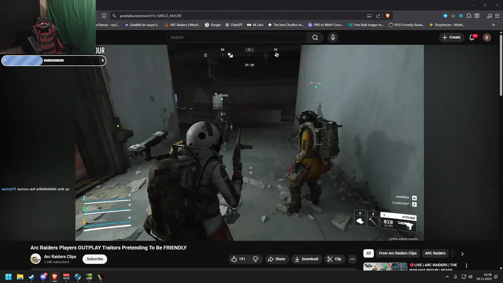Screen dimensions: 503x283
Task: Open the LIVE ARC RAIDERS video thumbnail
Action: (x=385, y=266)
